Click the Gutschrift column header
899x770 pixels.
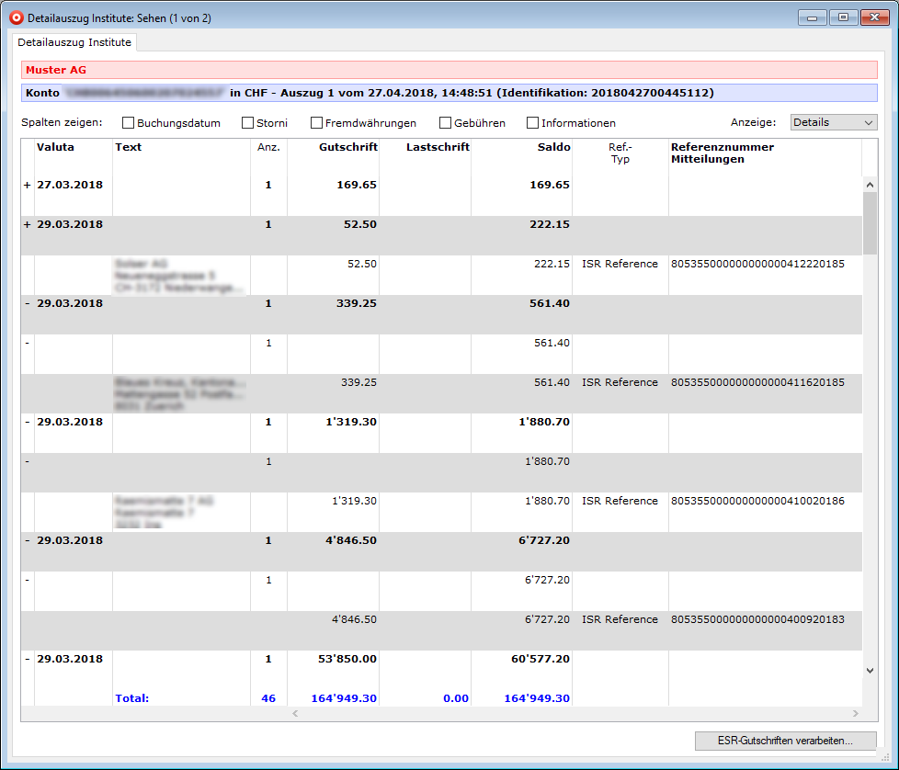coord(347,147)
